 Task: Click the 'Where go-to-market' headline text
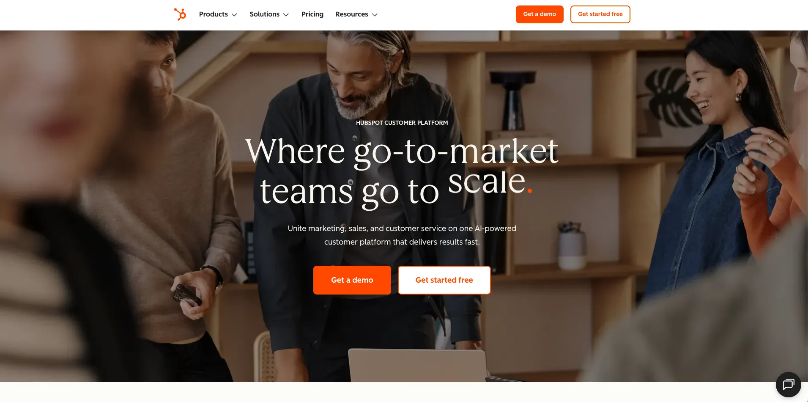pyautogui.click(x=402, y=151)
